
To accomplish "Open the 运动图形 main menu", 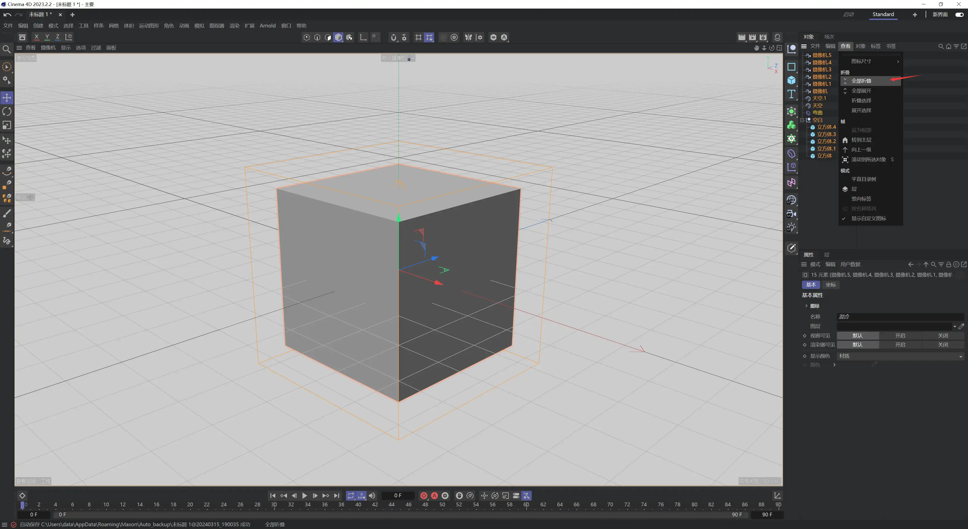I will point(149,25).
